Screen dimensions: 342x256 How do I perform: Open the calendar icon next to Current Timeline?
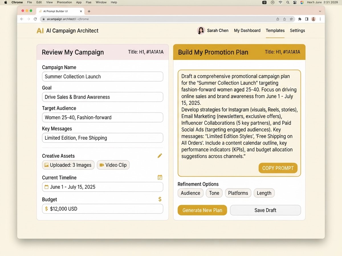tap(160, 177)
